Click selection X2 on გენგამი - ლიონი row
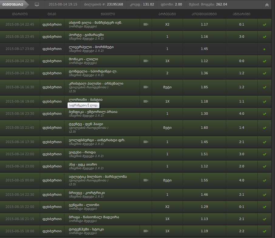This screenshot has height=238, width=275. (x=167, y=207)
